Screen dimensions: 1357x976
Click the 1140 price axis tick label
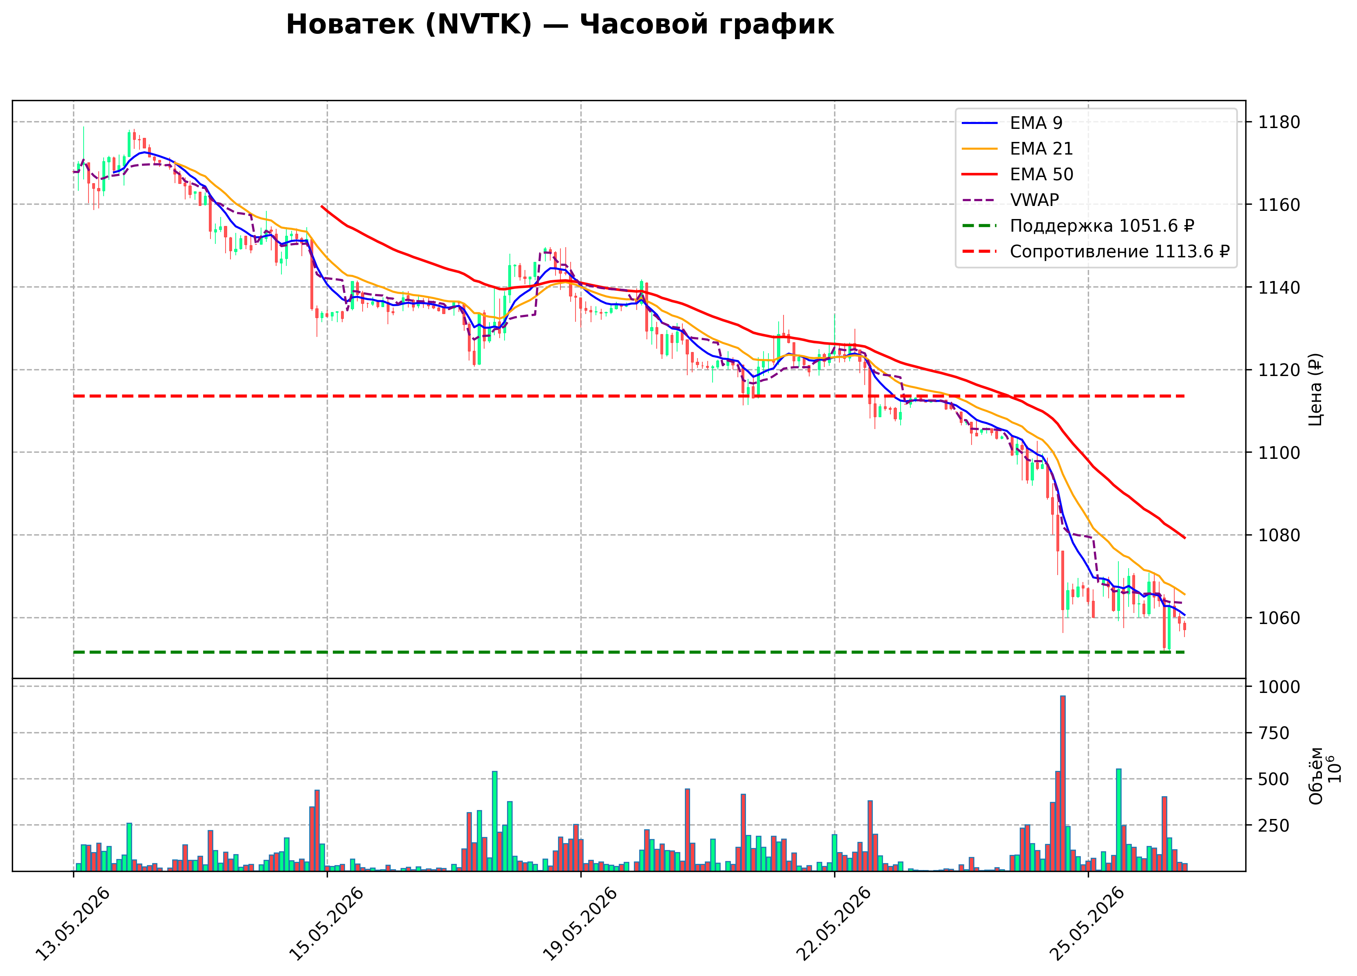click(x=1279, y=287)
